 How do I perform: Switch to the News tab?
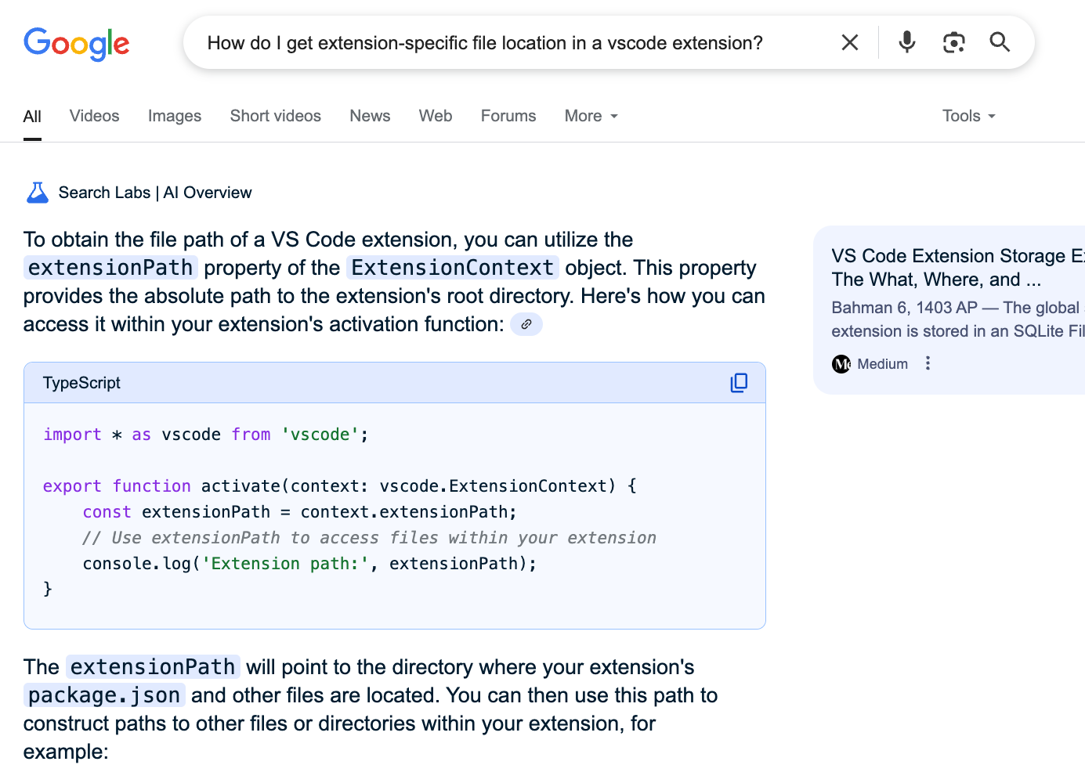point(370,116)
